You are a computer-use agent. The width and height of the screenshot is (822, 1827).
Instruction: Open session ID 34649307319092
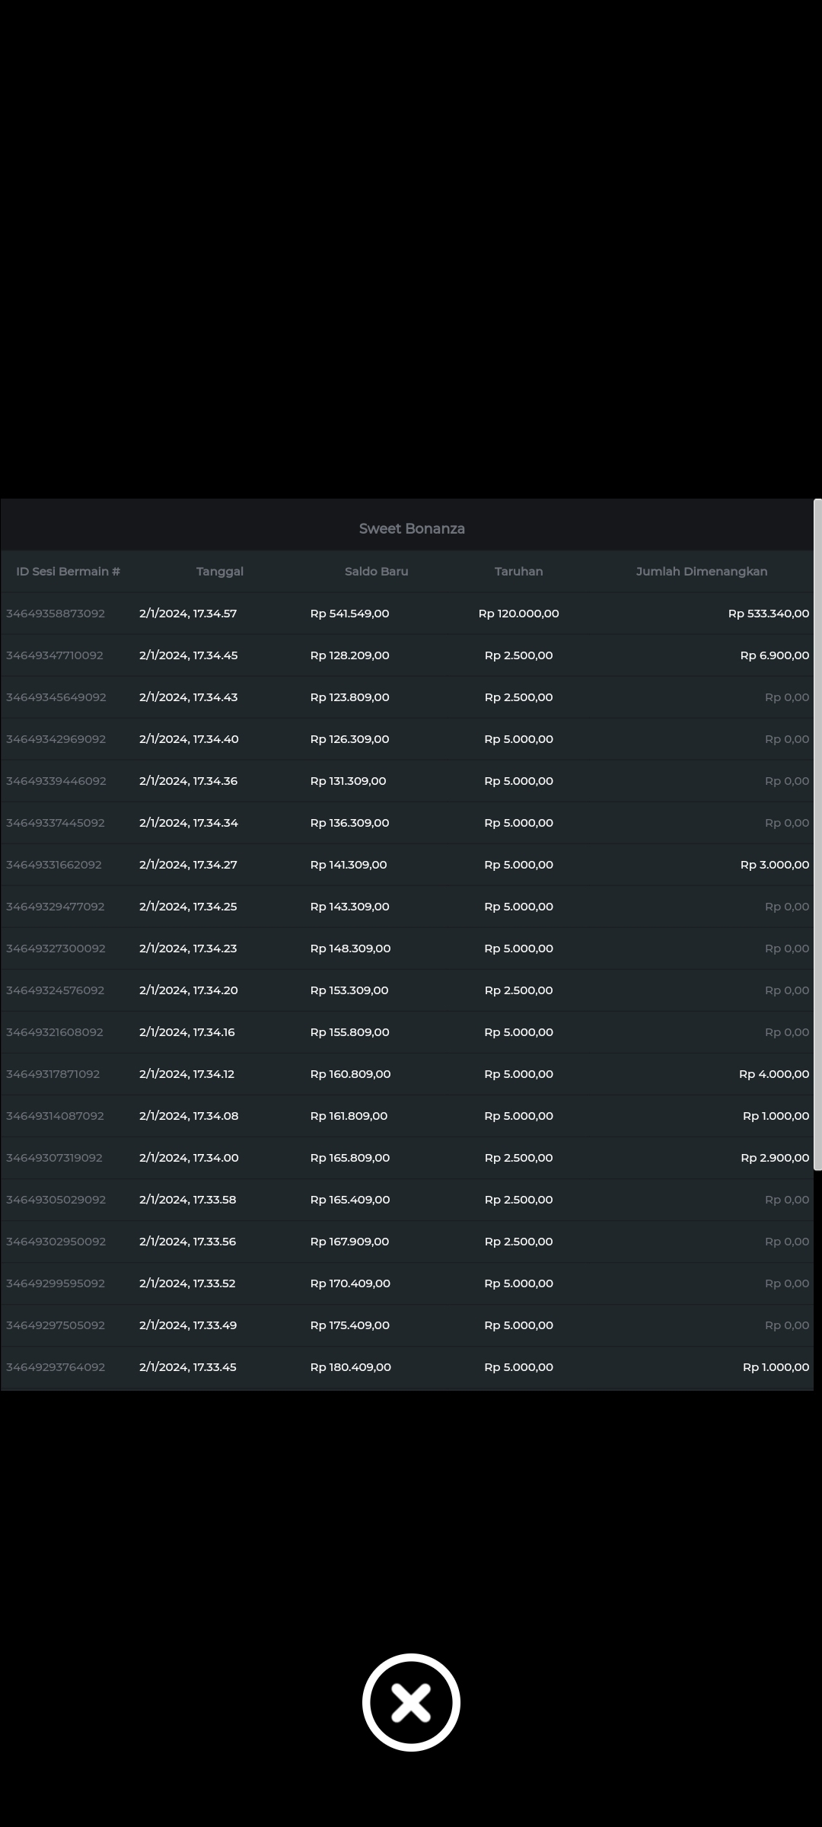54,1158
